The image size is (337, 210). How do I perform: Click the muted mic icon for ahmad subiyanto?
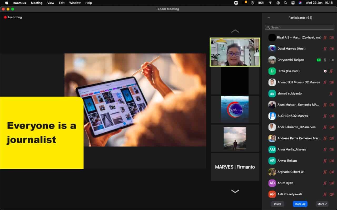point(331,93)
